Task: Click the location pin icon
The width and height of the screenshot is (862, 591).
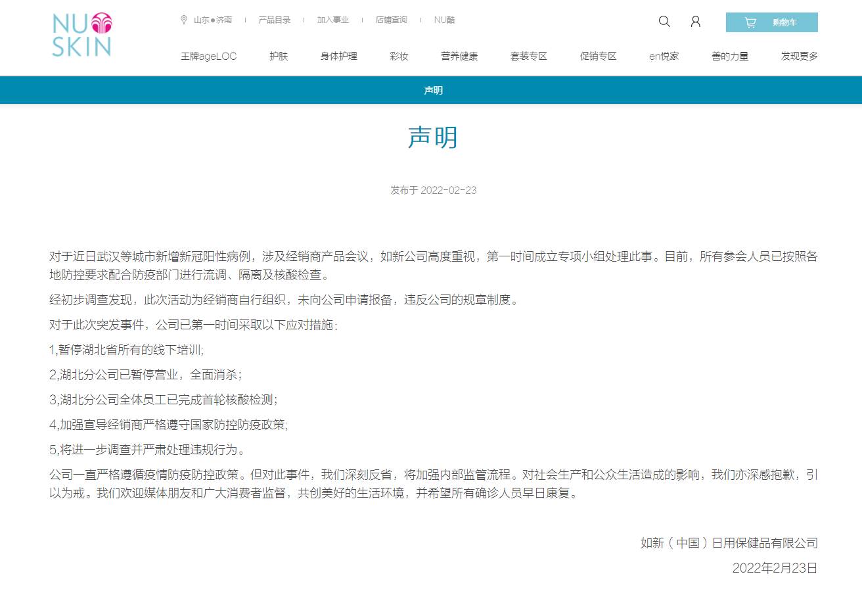Action: tap(184, 20)
